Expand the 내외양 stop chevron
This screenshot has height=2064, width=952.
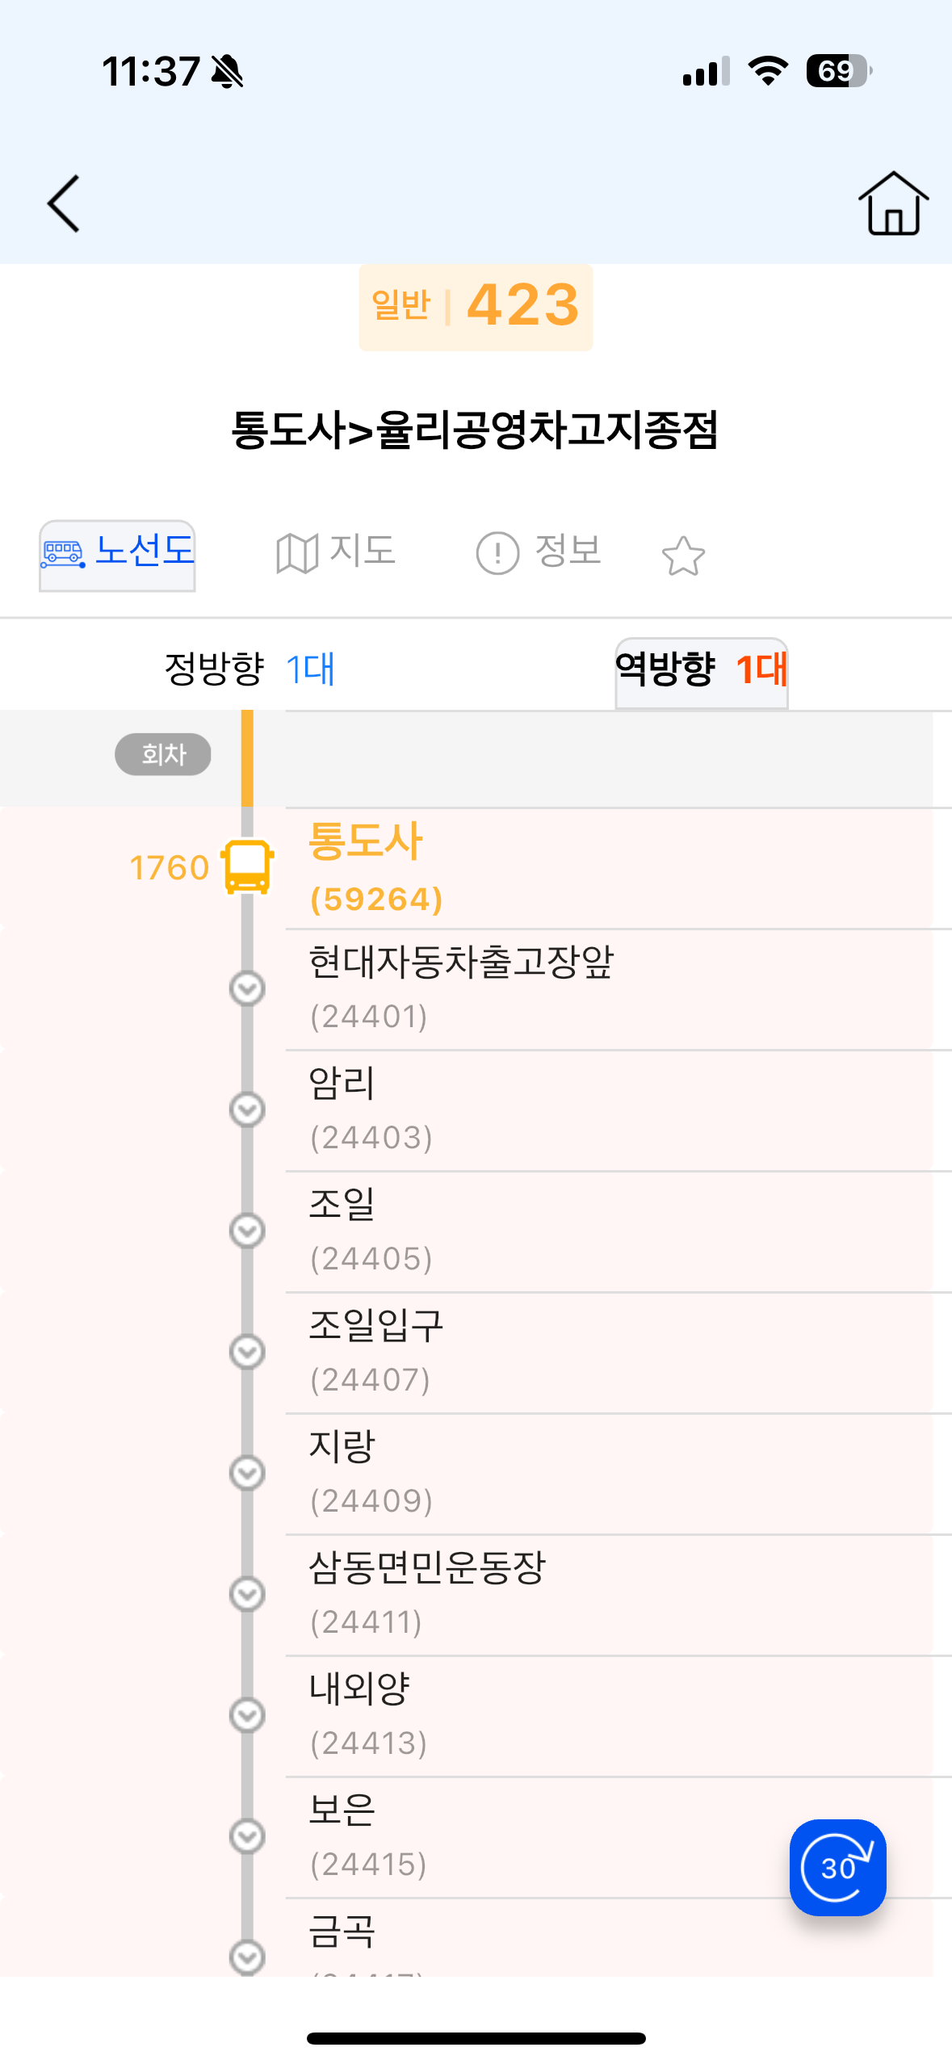pos(247,1715)
